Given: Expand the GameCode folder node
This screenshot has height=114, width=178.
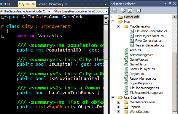Looking at the screenshot, I should 113,17.
